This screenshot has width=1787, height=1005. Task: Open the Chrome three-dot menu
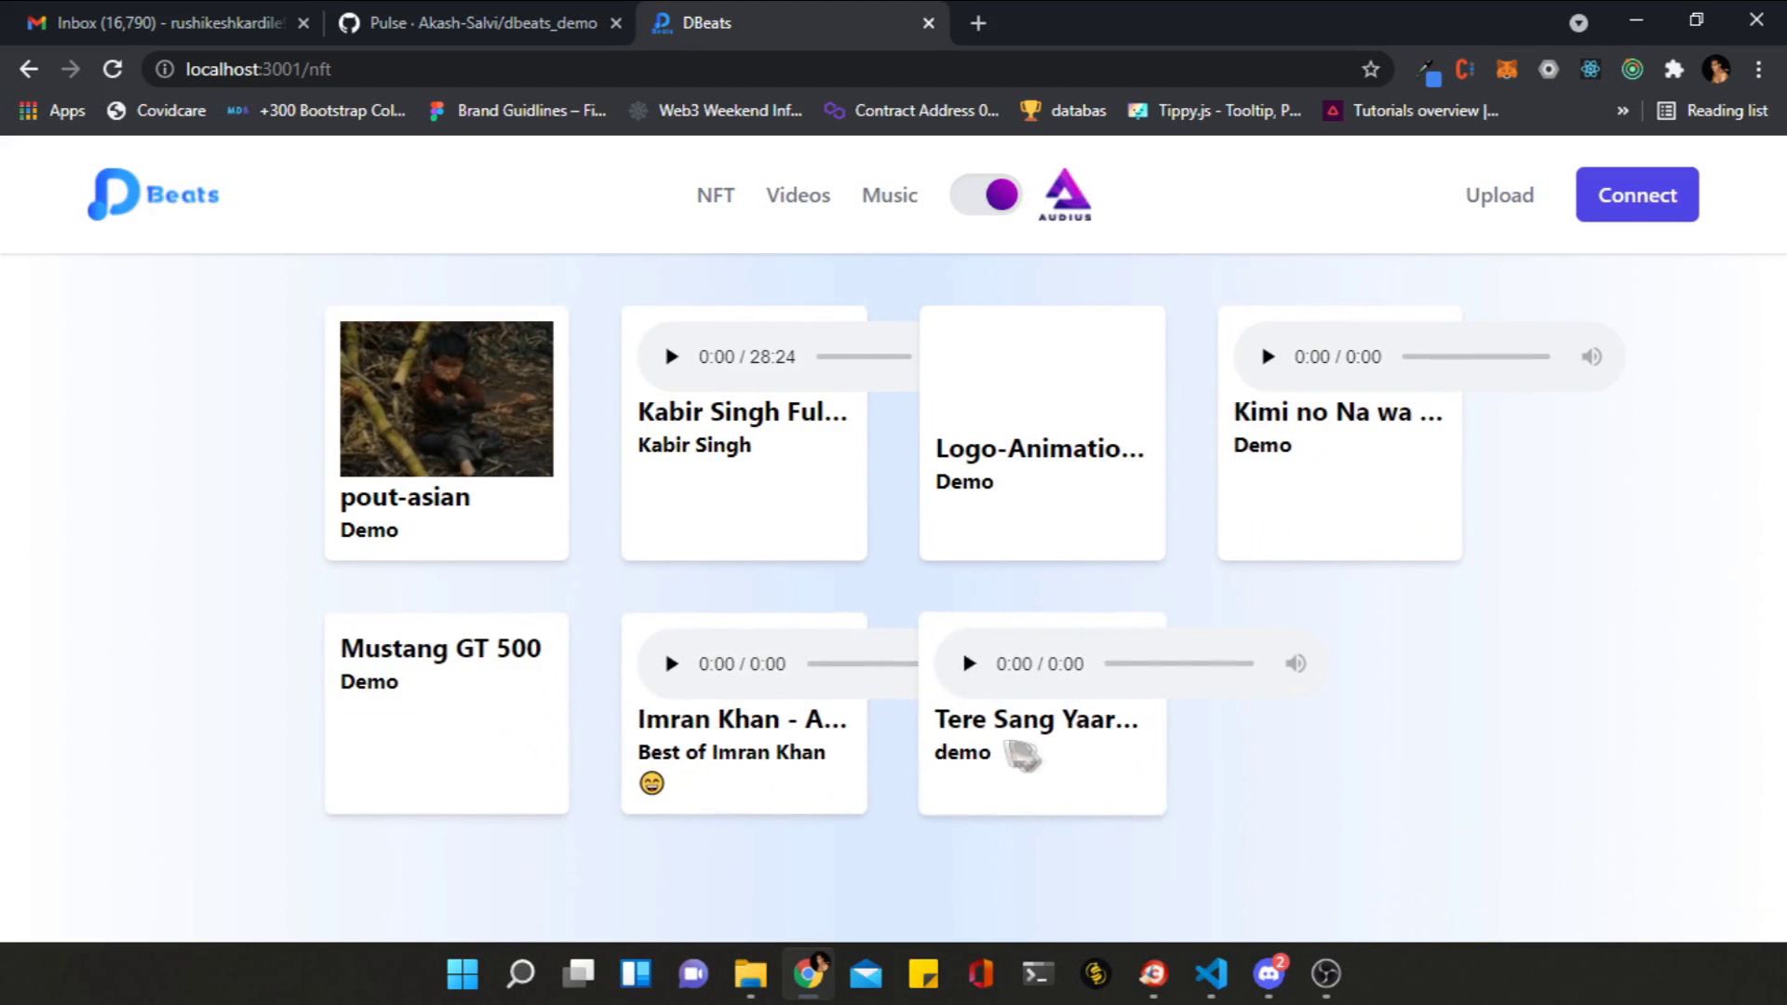[x=1758, y=69]
